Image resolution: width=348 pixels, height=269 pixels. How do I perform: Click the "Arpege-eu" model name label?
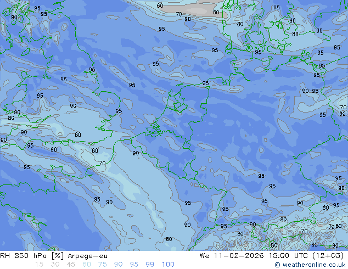point(87,256)
